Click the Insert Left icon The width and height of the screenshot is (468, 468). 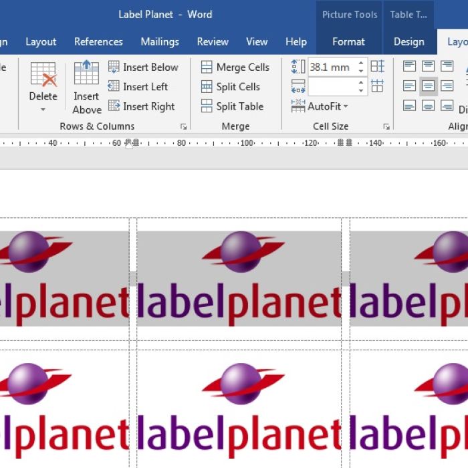[x=114, y=86]
